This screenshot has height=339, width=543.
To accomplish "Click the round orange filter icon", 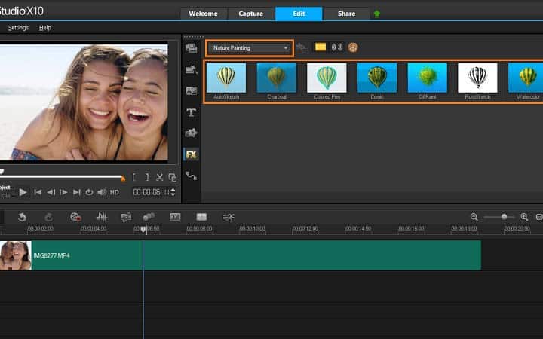I will (353, 47).
